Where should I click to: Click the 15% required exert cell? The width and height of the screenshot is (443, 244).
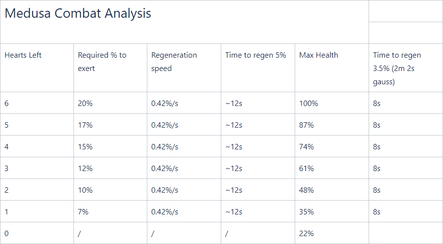click(110, 146)
